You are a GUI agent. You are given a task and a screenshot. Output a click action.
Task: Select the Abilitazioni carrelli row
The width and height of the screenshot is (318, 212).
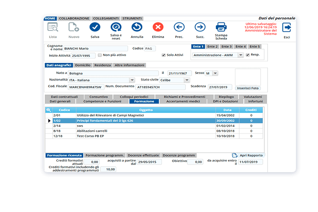(x=154, y=131)
